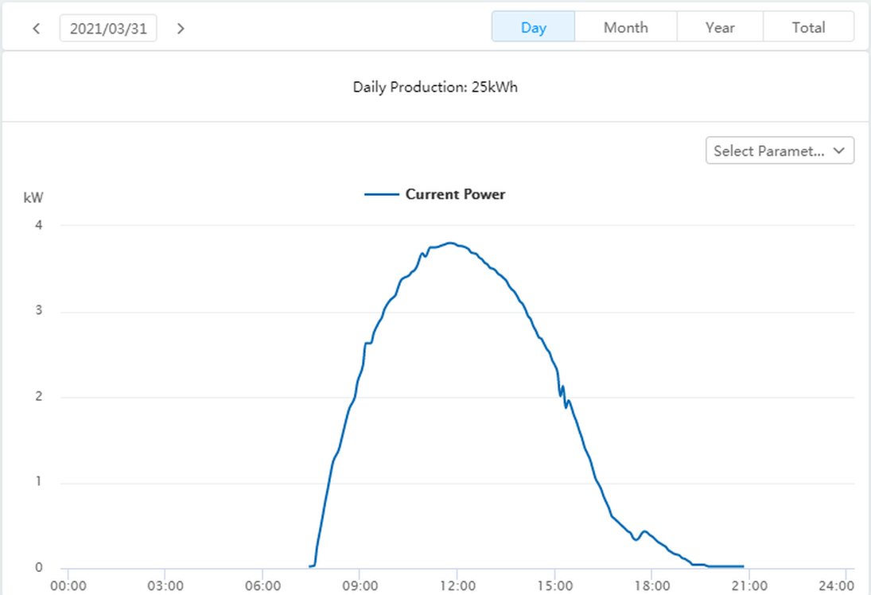Open the Select Parameter dropdown
The height and width of the screenshot is (595, 871).
768,151
